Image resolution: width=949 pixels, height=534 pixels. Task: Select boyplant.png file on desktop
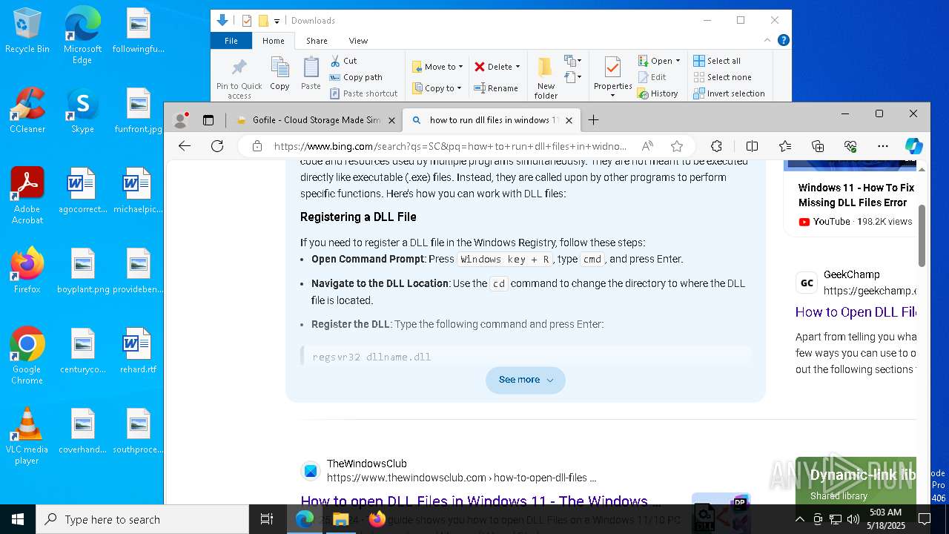82,271
